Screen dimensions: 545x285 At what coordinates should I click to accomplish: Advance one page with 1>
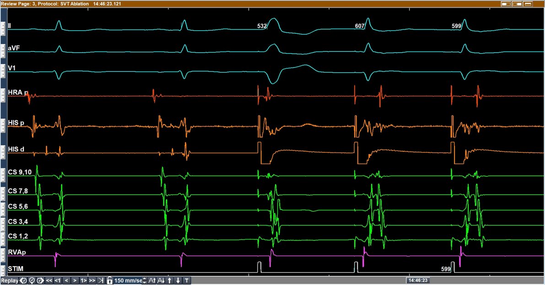[83, 280]
